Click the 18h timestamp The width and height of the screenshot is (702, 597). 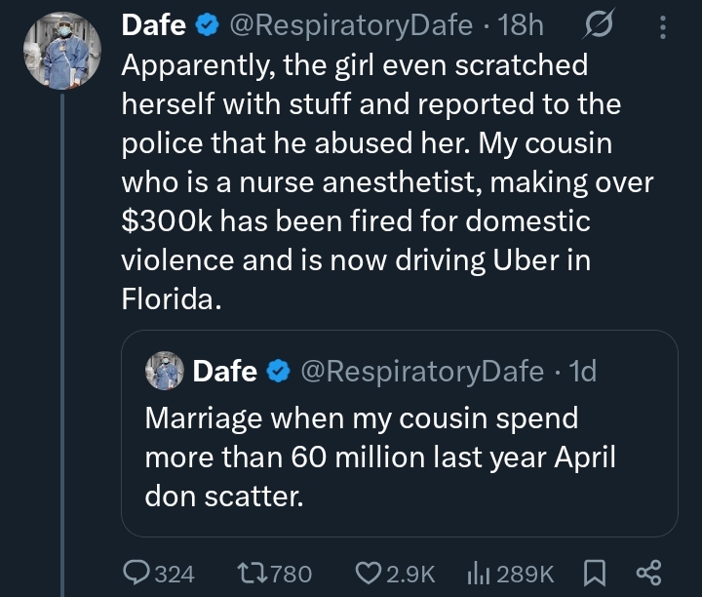[521, 26]
